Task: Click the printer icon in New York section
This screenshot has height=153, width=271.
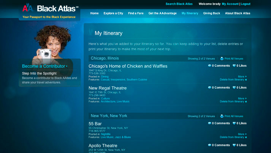Action: [x=222, y=116]
